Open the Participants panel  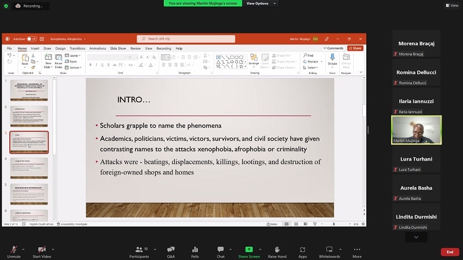139,251
